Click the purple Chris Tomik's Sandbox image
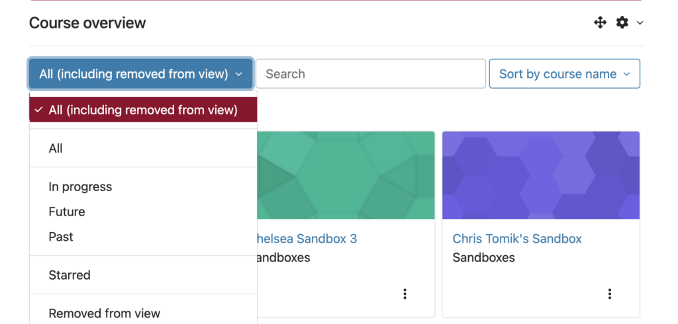Image resolution: width=678 pixels, height=324 pixels. (x=540, y=175)
